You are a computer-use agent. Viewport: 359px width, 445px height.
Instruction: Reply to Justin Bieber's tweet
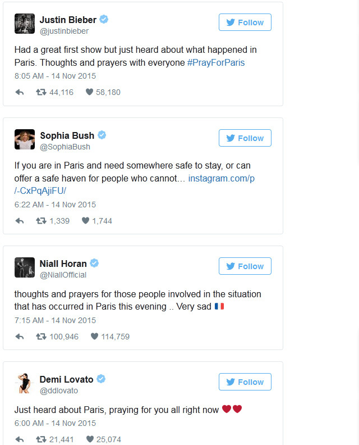(20, 92)
